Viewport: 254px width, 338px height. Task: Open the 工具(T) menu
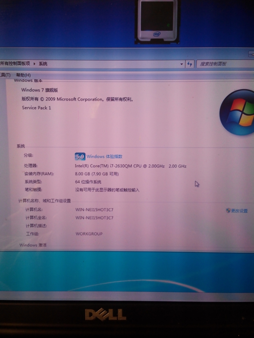pos(5,75)
